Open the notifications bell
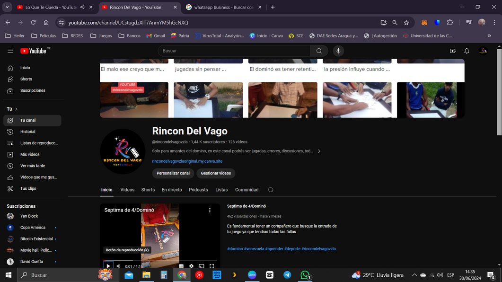Viewport: 502px width, 282px height. (467, 51)
